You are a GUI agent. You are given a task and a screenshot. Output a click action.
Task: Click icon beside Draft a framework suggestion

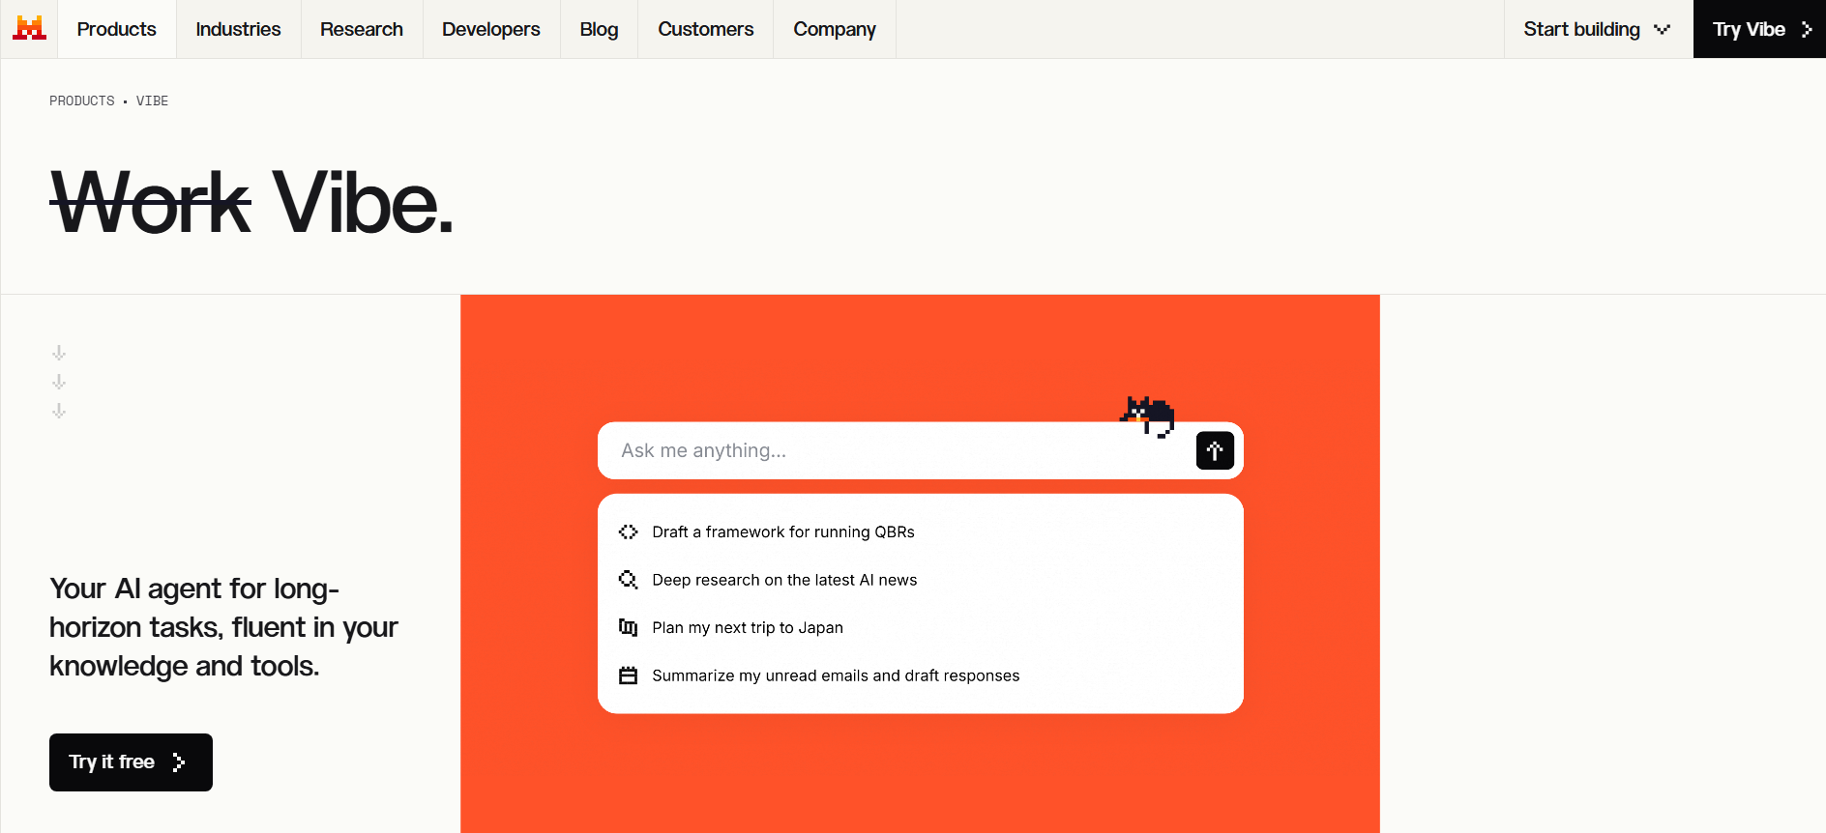(628, 531)
